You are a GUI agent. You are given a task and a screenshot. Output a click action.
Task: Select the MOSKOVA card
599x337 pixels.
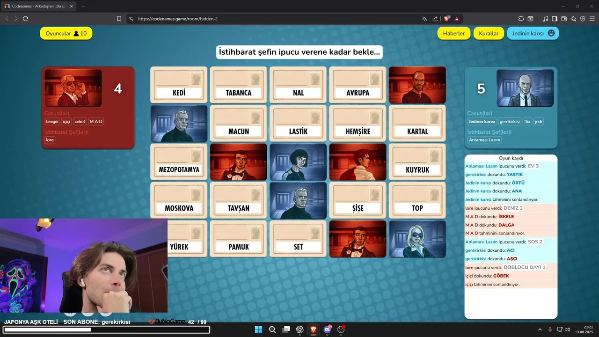tap(179, 200)
